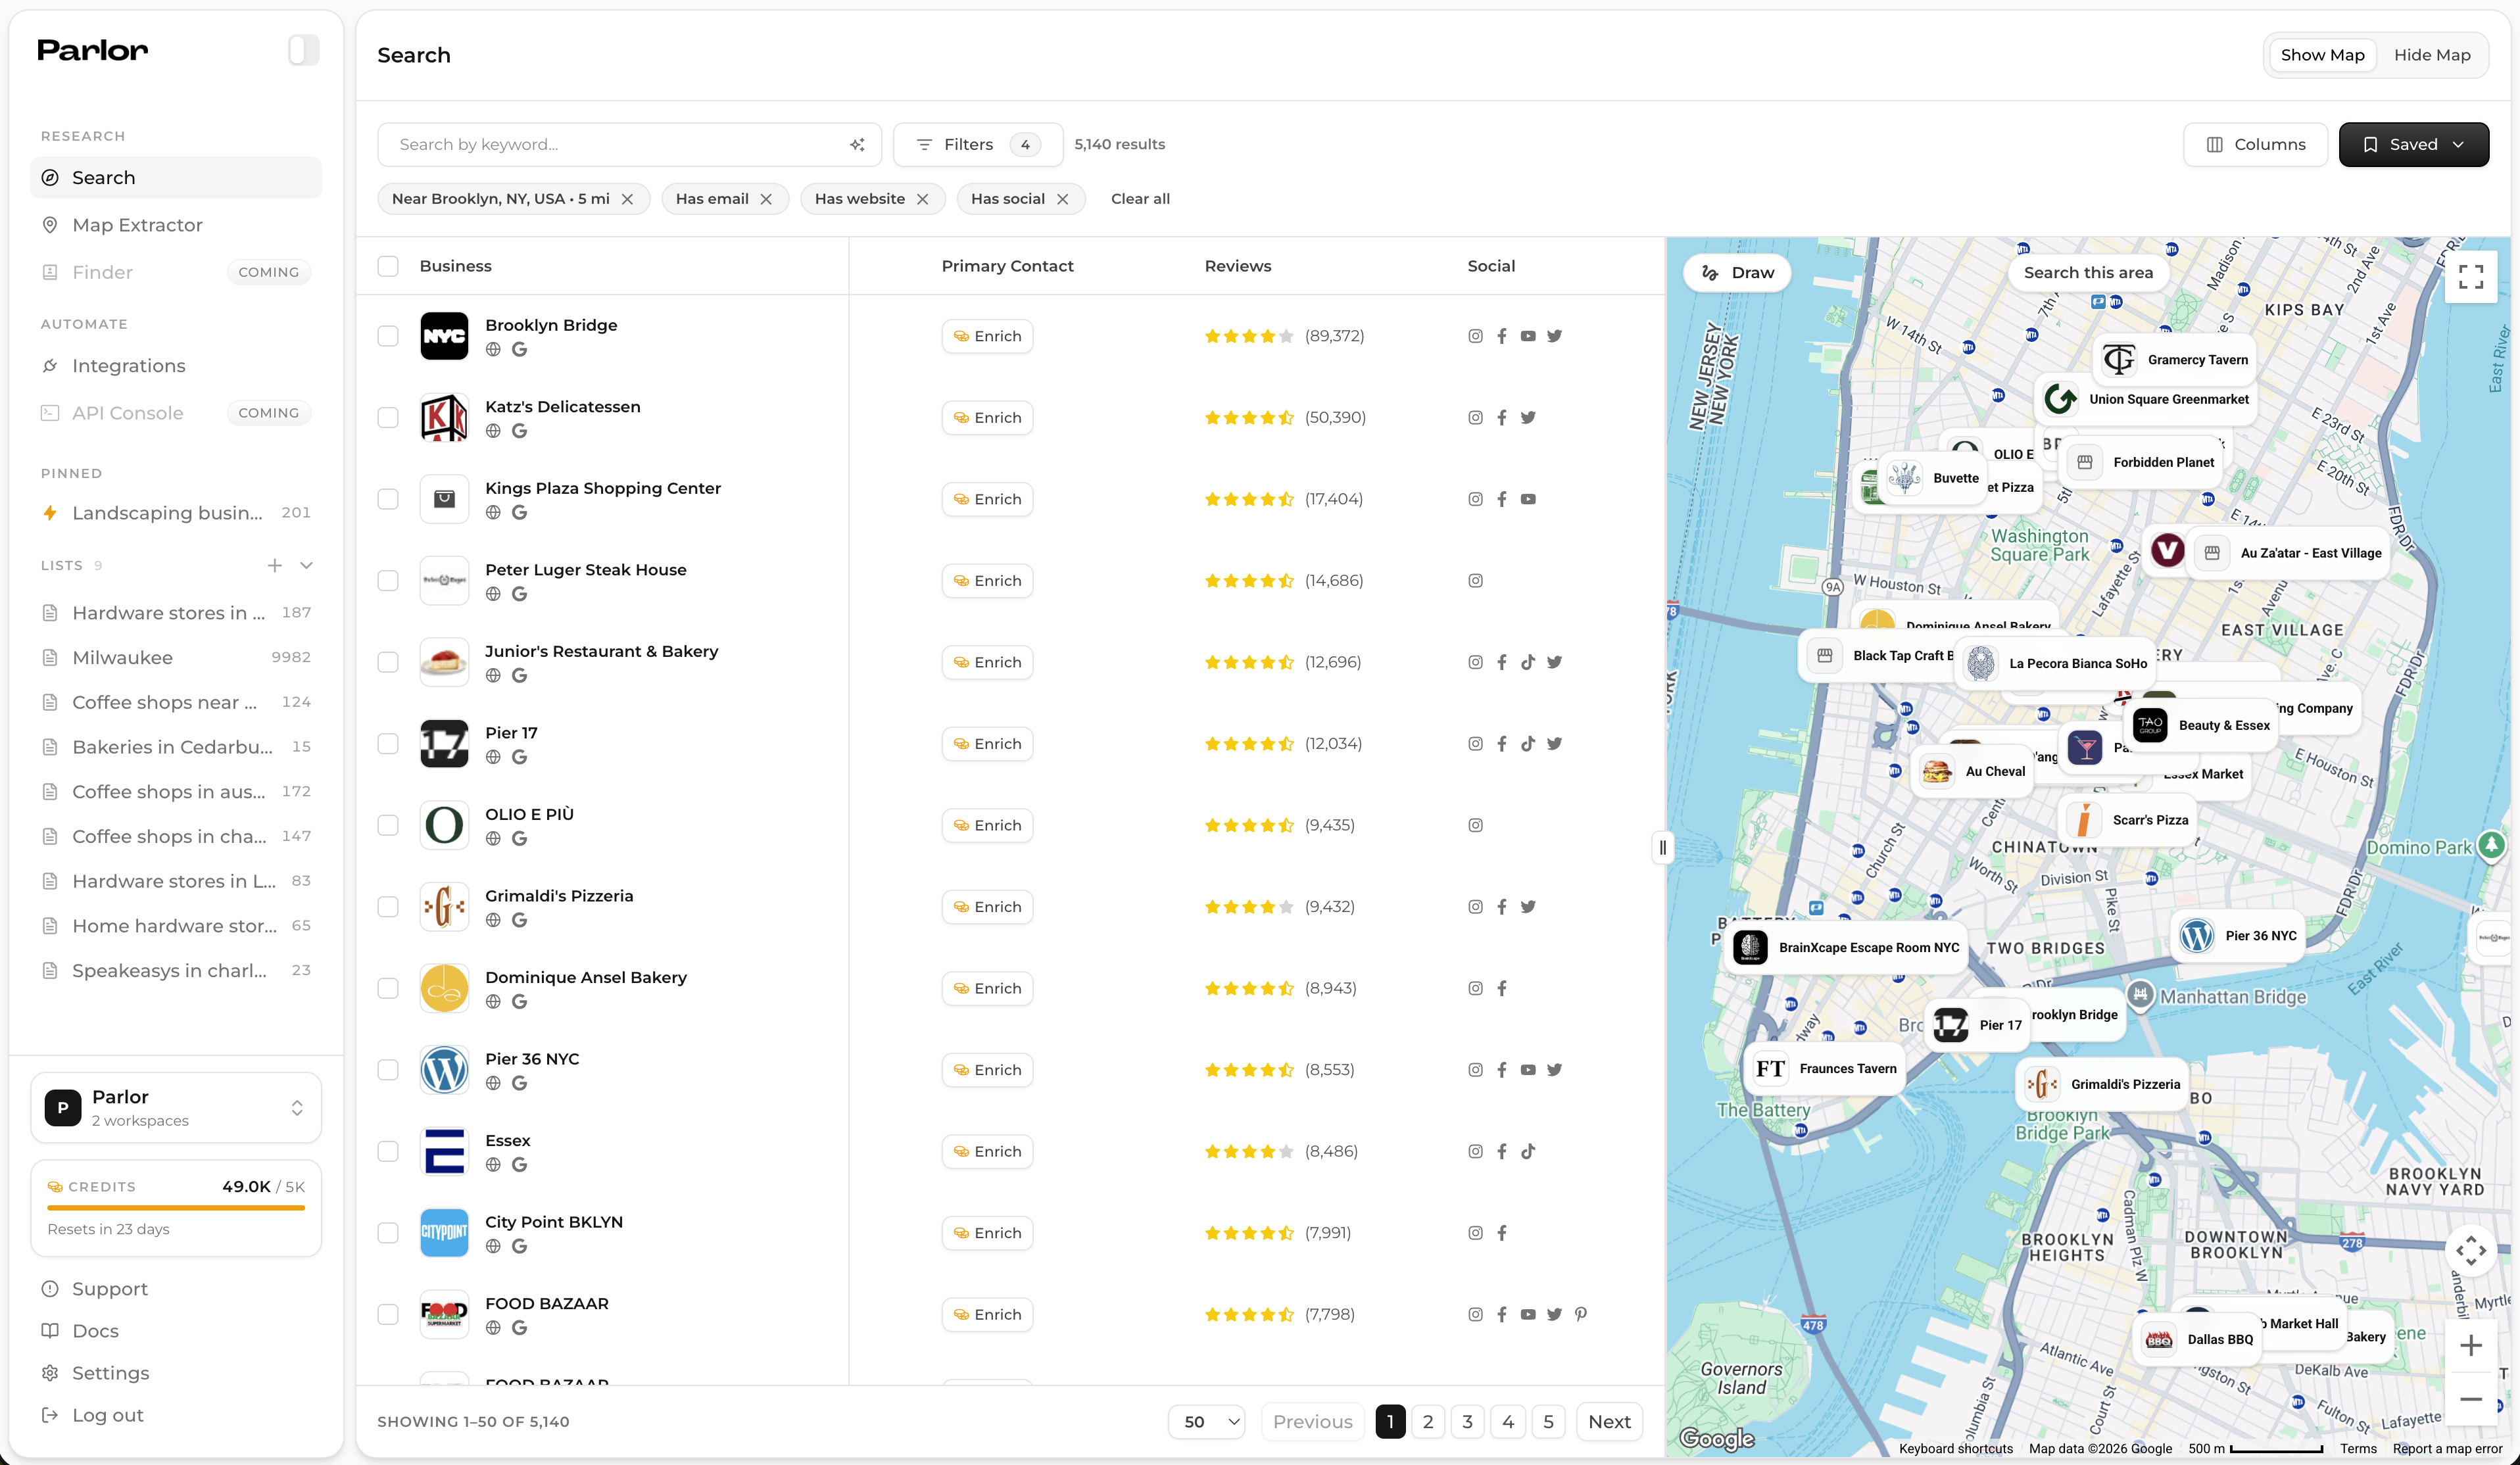Open Pier 17's TikTok icon
The image size is (2520, 1465).
point(1528,743)
